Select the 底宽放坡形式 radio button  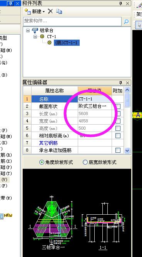tap(85, 162)
